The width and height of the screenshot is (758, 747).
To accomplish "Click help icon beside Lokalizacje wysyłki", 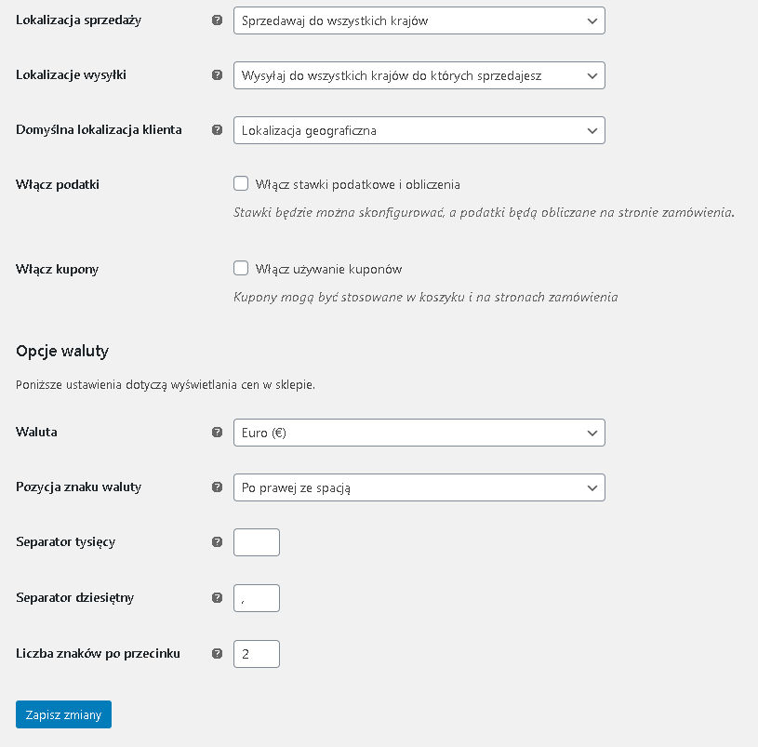I will pos(217,75).
